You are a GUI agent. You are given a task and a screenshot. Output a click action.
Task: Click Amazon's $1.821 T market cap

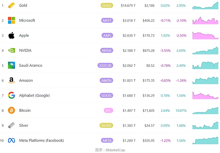(129, 80)
